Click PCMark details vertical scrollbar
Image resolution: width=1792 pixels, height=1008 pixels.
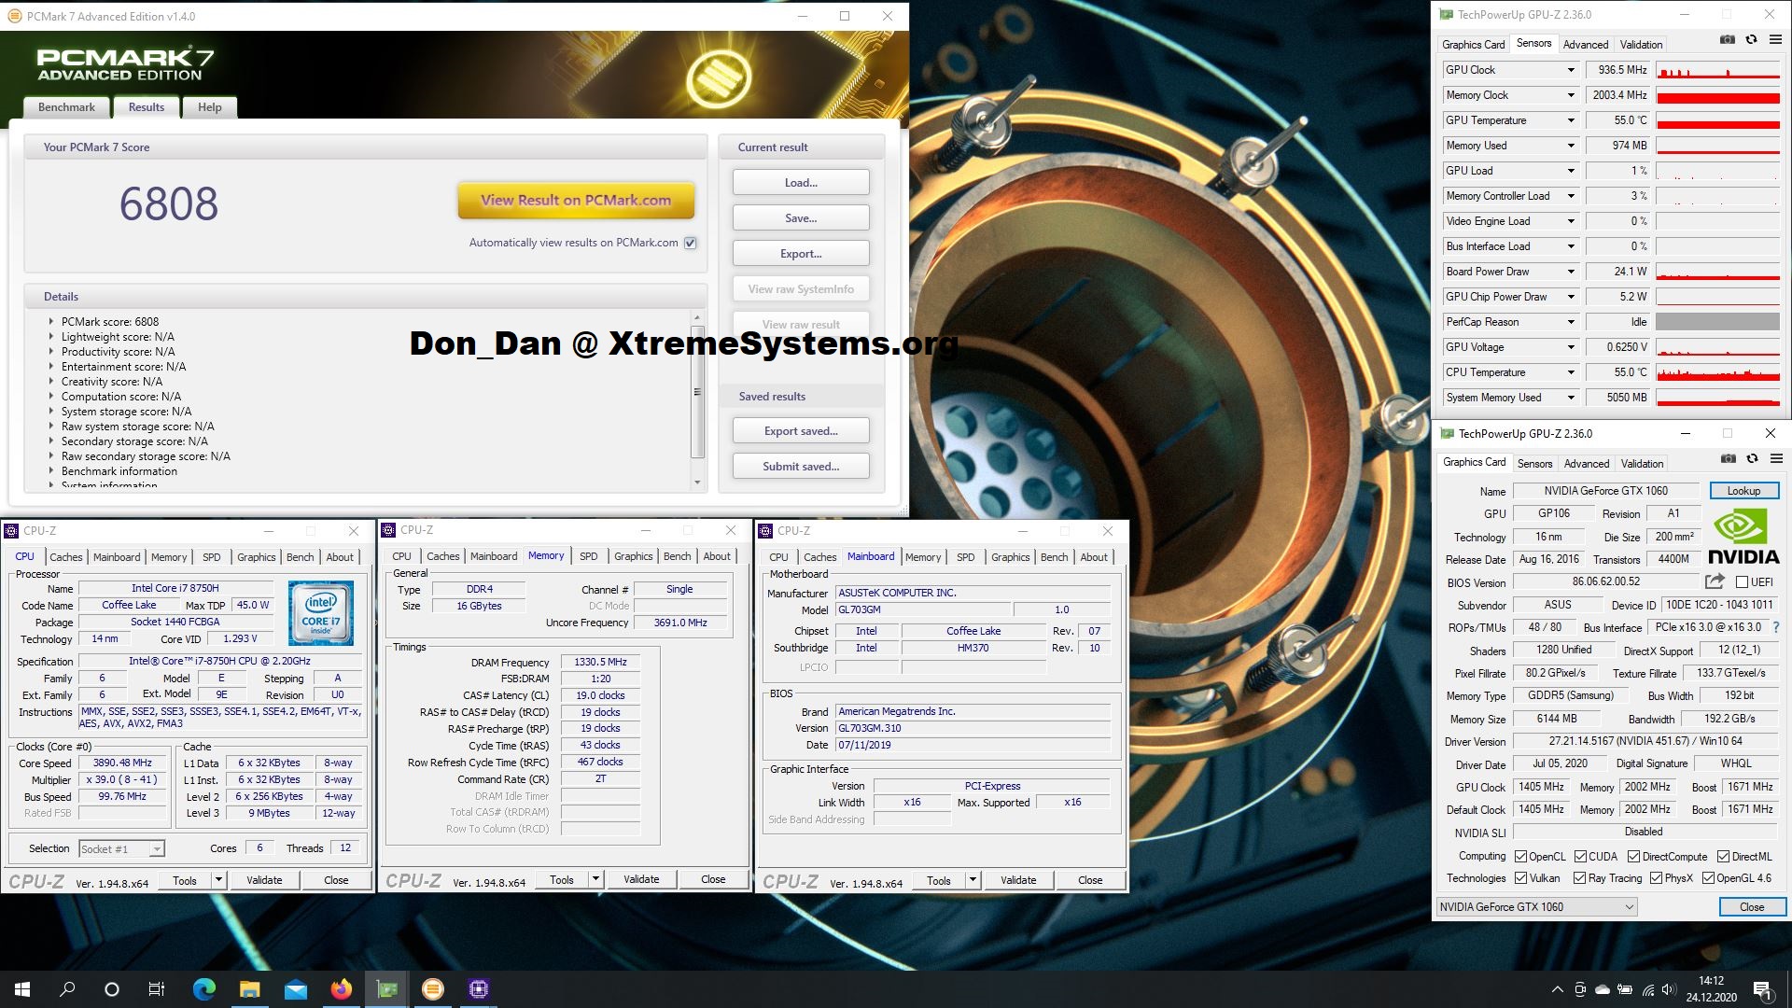(x=697, y=400)
